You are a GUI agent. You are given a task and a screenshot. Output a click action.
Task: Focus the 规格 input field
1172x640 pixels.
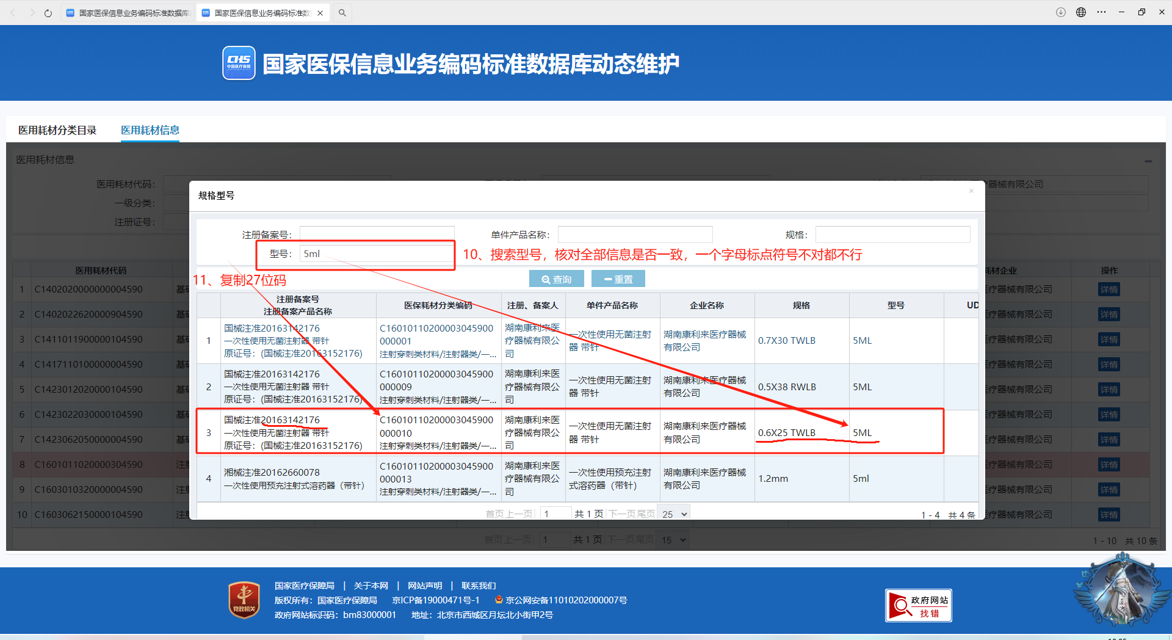pyautogui.click(x=892, y=235)
